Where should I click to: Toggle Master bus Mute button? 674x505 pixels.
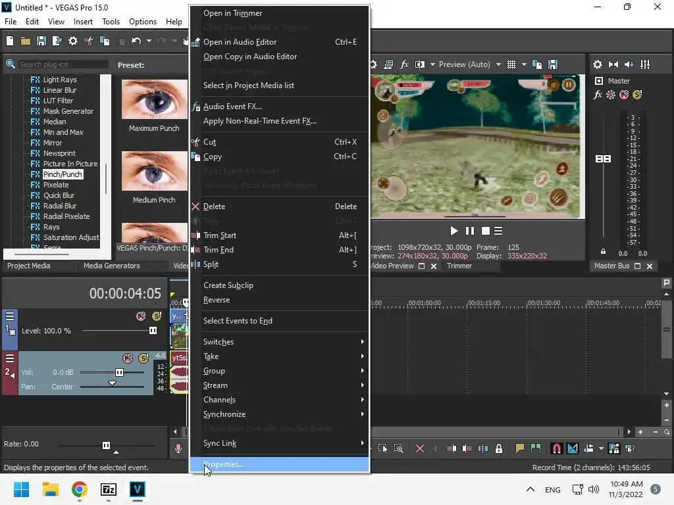pos(624,95)
